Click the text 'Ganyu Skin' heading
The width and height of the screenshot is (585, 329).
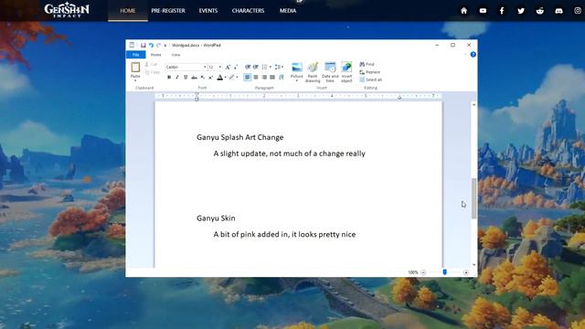coord(216,218)
